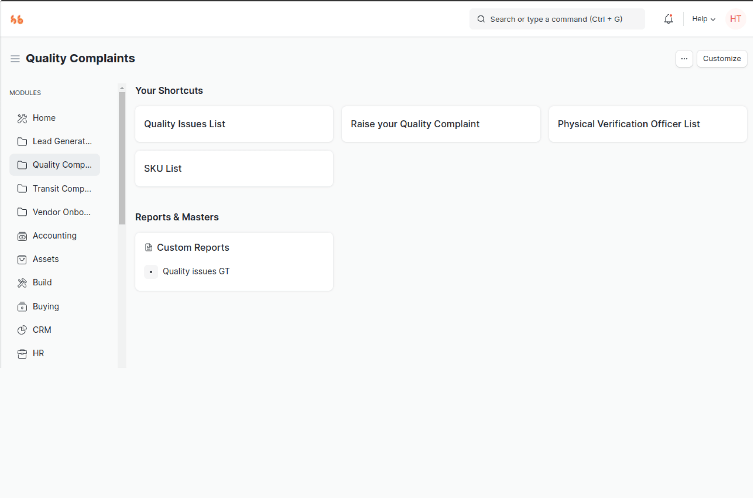Viewport: 753px width, 503px height.
Task: Click the HR module icon
Action: pos(22,354)
